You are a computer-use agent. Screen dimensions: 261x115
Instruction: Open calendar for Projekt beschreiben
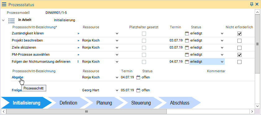[187, 40]
